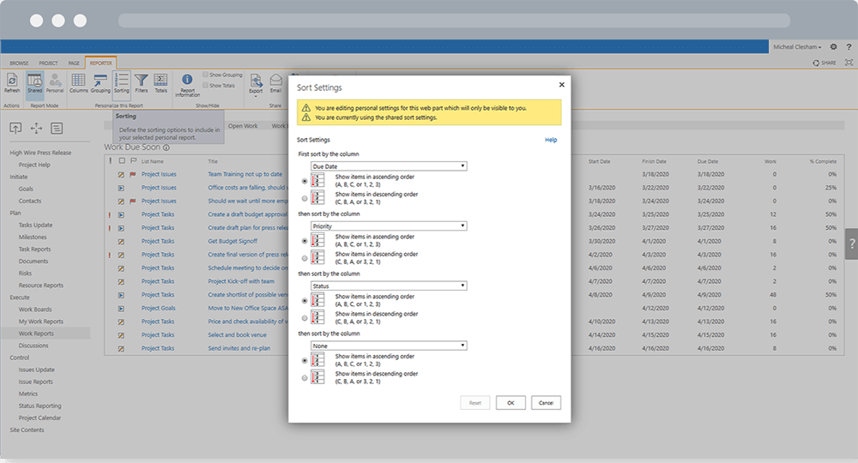
Task: Open the Status sort column dropdown
Action: (x=389, y=286)
